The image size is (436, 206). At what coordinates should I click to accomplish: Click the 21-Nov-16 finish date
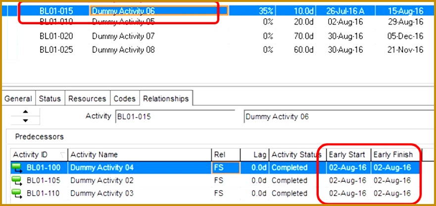pos(406,50)
